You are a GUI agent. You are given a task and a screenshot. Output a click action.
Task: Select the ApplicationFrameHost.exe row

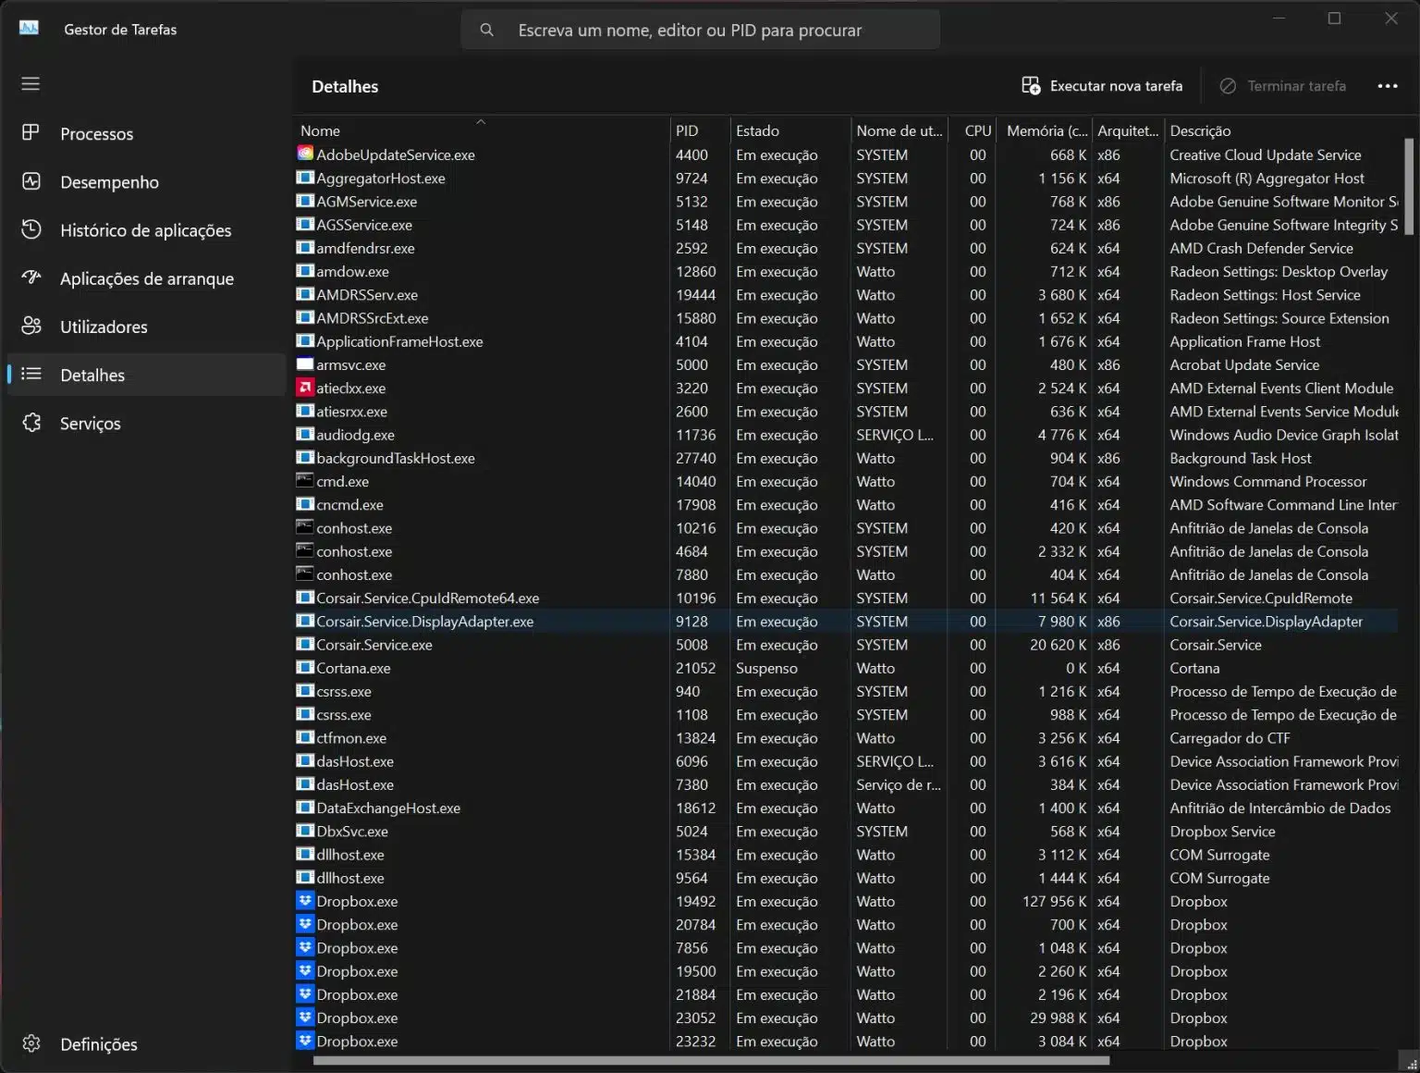pos(847,341)
